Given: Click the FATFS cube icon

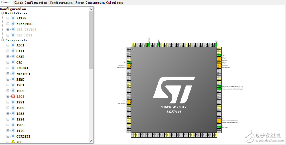Looking at the screenshot, I should 13,18.
